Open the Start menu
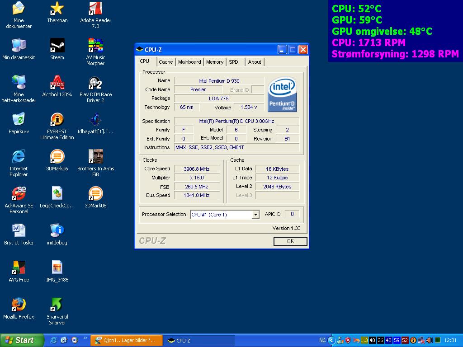 point(22,340)
